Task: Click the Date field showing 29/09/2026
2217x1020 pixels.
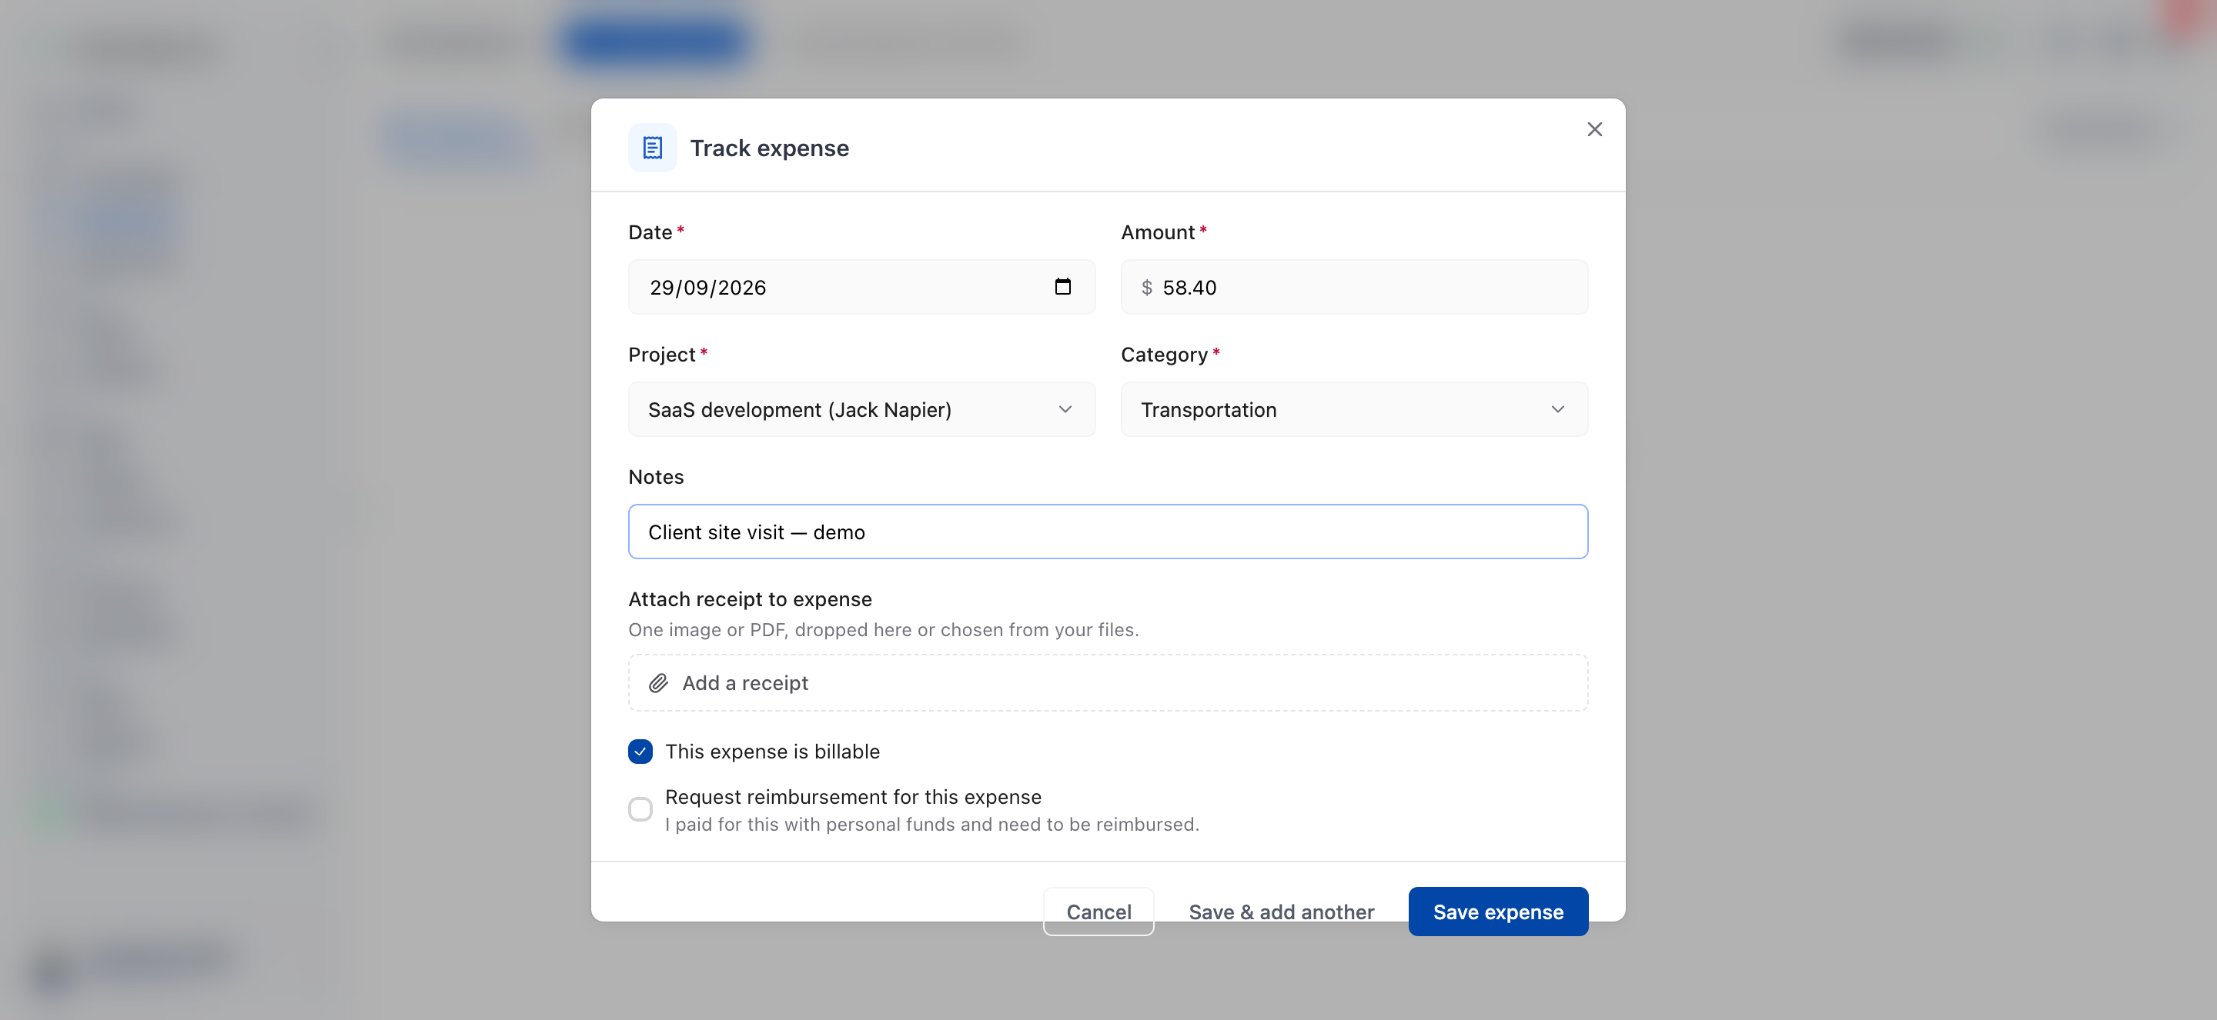Action: point(861,287)
